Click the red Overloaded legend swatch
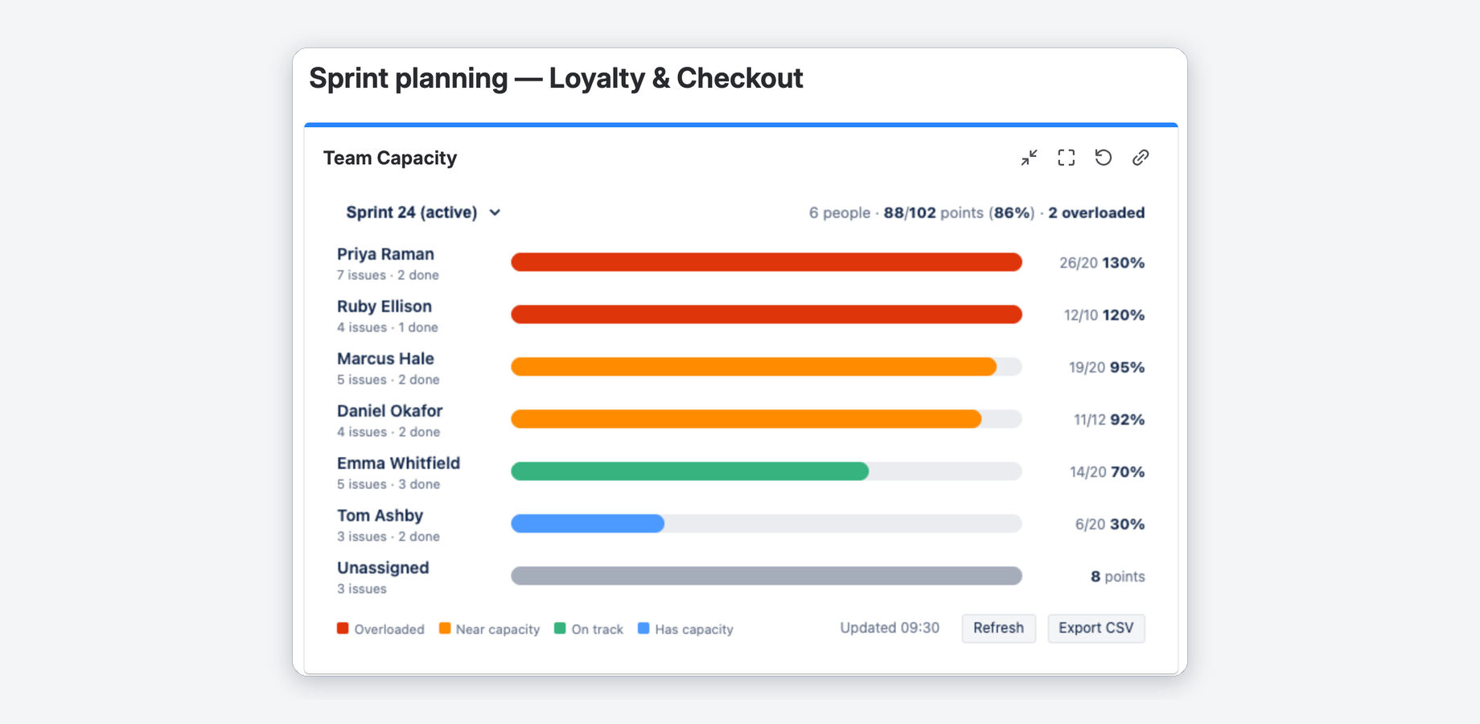 point(343,628)
